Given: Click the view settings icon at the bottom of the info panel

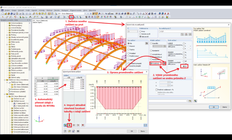Looking at the screenshot, I should click(x=195, y=101).
